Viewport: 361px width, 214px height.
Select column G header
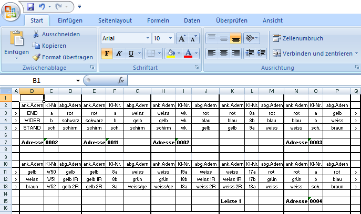137,91
